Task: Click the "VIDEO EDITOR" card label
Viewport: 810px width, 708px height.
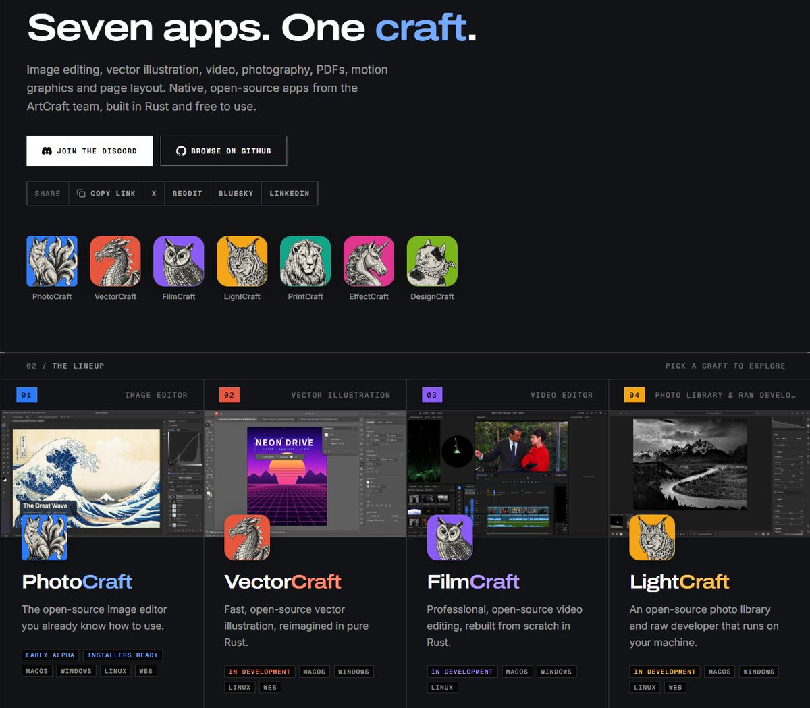Action: point(562,395)
